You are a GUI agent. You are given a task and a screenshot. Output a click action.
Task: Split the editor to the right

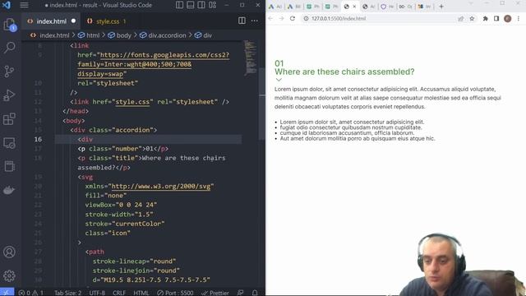242,21
